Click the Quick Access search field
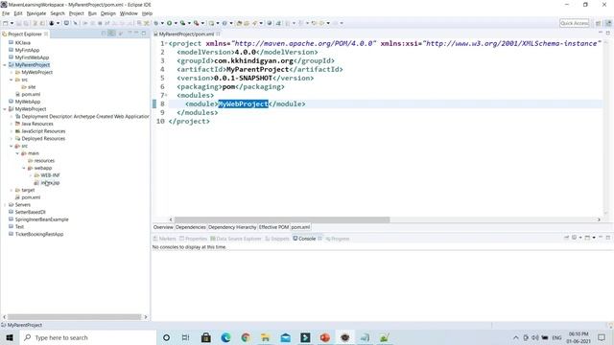The image size is (614, 345). tap(574, 23)
